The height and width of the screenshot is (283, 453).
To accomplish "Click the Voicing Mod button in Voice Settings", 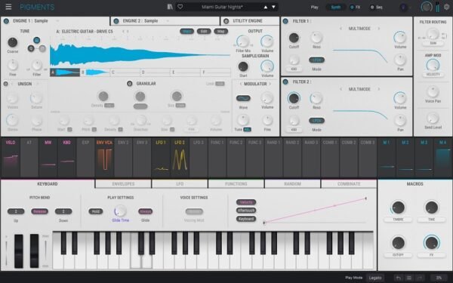I will click(x=194, y=211).
